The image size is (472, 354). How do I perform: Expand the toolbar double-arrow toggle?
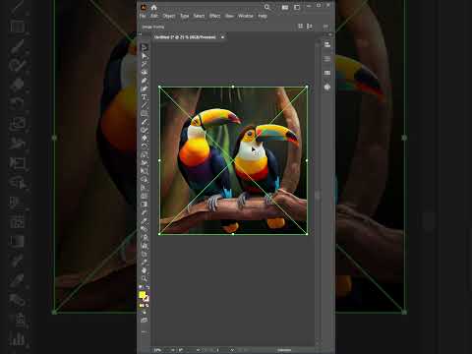[x=140, y=34]
